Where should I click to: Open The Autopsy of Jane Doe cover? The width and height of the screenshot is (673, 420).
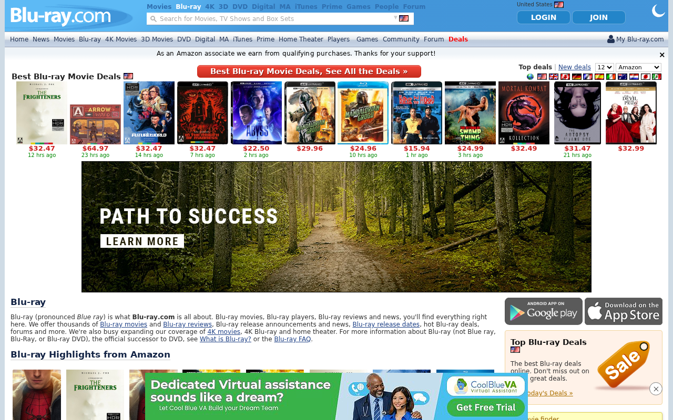point(577,113)
